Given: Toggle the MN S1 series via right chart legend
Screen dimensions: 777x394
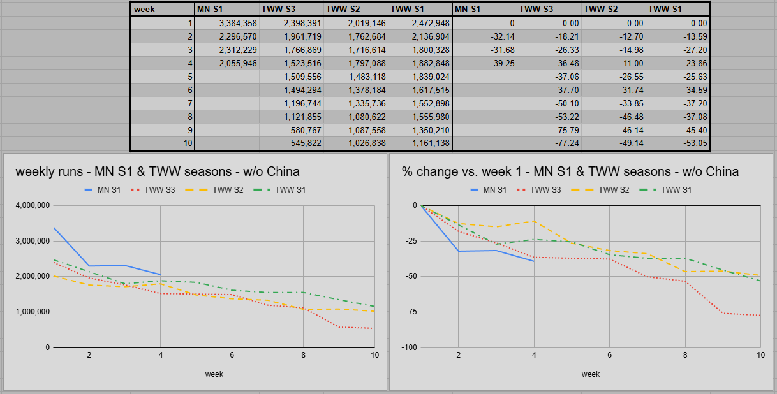Looking at the screenshot, I should click(x=490, y=189).
